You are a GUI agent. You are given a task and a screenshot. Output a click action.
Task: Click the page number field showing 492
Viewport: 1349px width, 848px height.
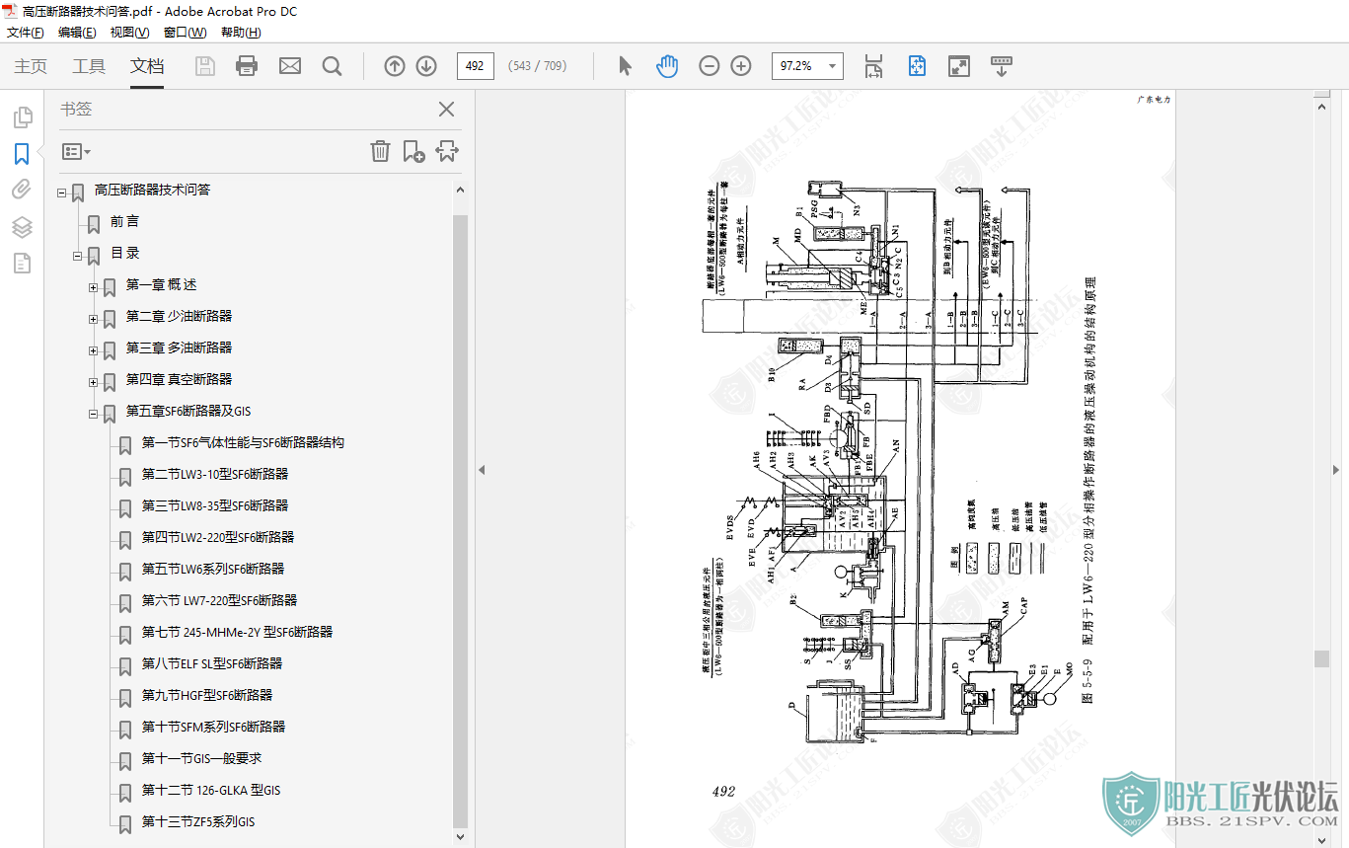pyautogui.click(x=475, y=66)
